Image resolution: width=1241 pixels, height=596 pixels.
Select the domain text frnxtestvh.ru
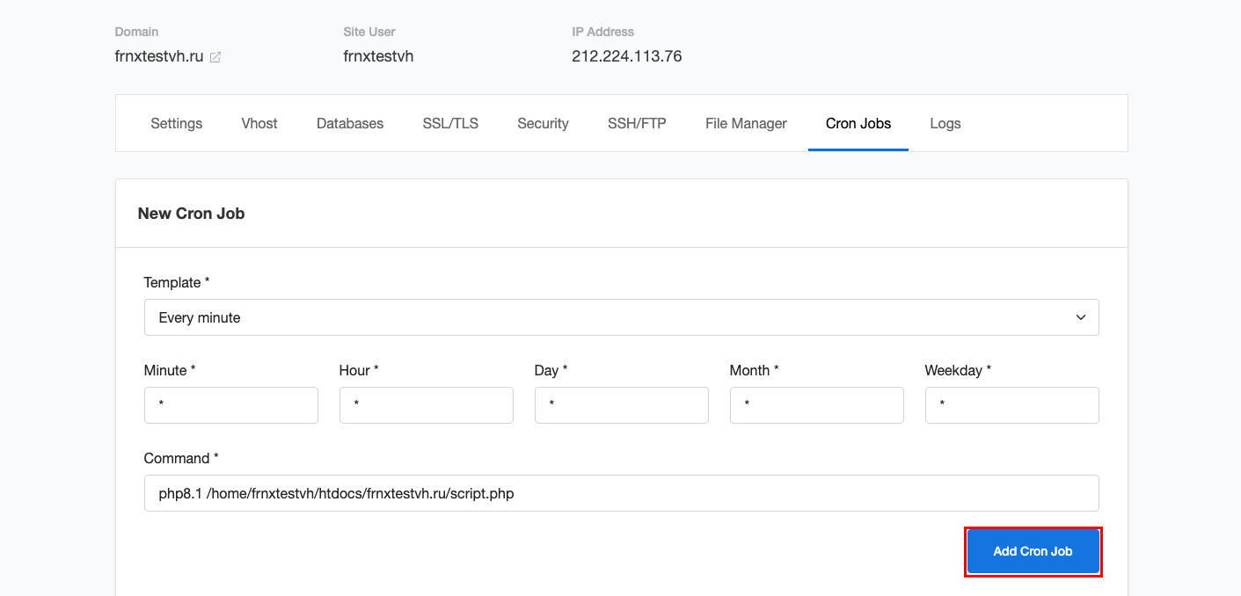159,56
